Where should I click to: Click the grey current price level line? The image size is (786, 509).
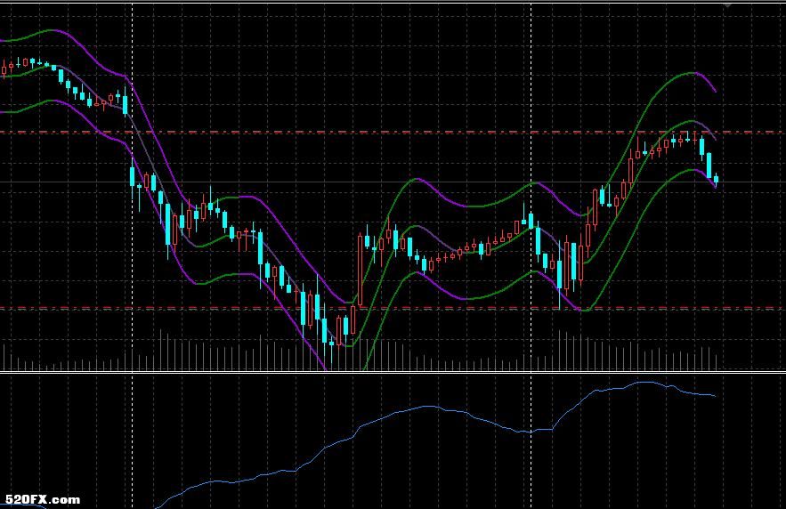pyautogui.click(x=393, y=182)
